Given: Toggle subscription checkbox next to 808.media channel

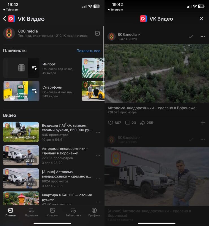Looking at the screenshot, I should coord(97,33).
